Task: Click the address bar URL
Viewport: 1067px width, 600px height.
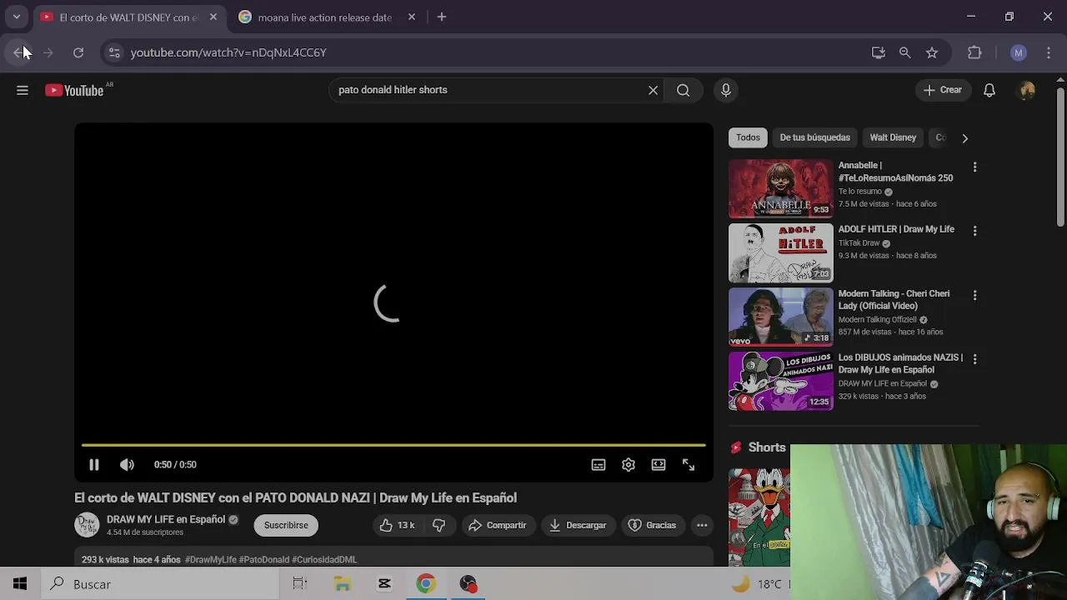Action: click(x=228, y=52)
